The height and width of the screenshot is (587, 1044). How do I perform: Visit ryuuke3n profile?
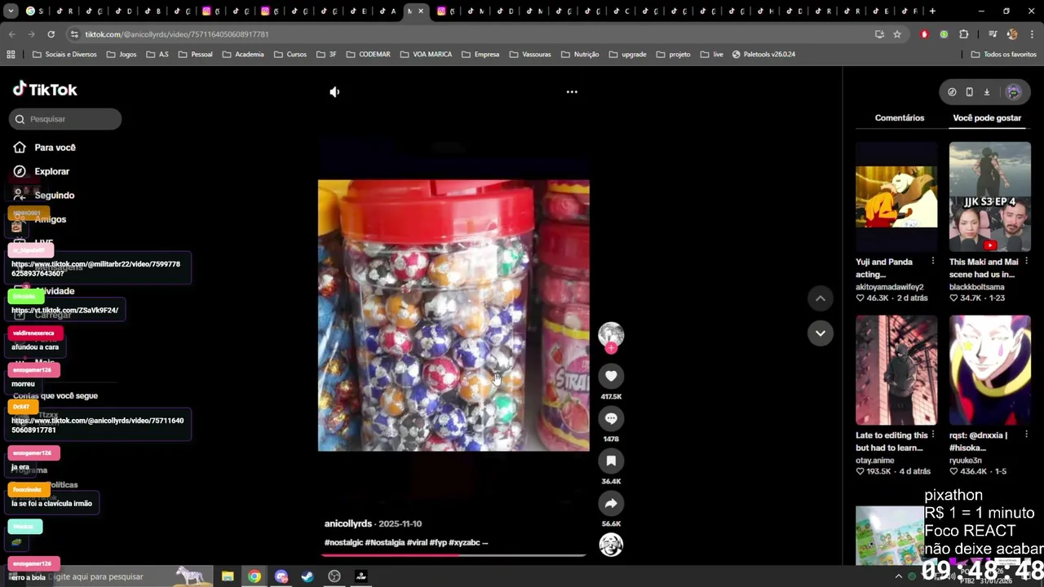[x=965, y=461]
